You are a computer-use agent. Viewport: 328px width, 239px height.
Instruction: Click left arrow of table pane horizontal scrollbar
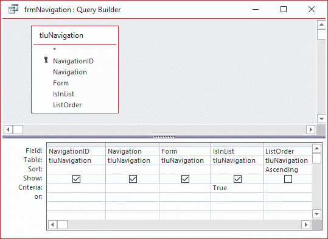coord(8,130)
